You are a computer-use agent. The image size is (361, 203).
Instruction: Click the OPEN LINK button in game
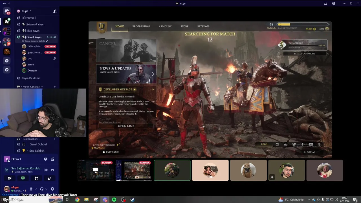click(x=126, y=126)
